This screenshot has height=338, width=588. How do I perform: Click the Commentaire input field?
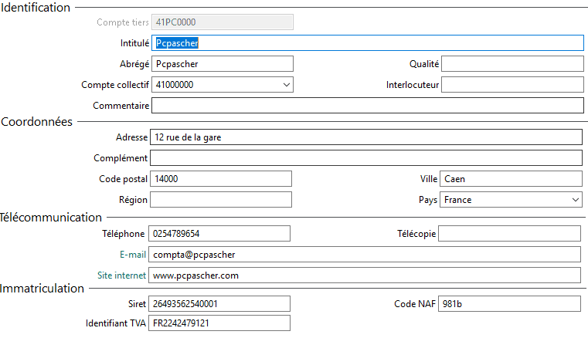tap(368, 105)
